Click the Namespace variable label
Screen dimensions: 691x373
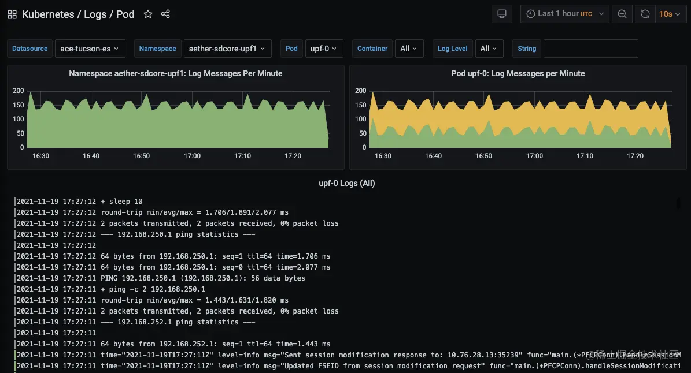tap(157, 49)
